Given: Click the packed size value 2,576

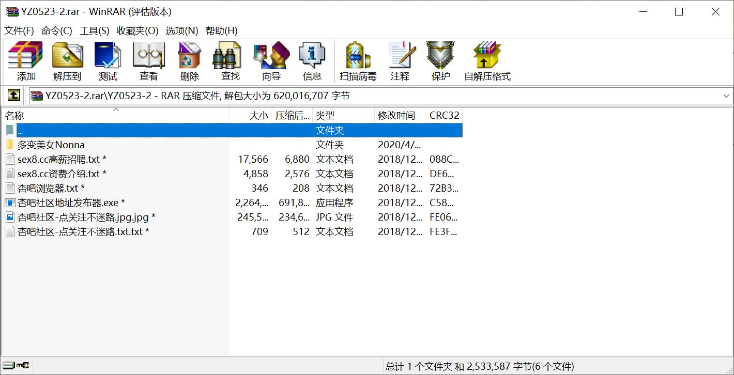Looking at the screenshot, I should [297, 174].
